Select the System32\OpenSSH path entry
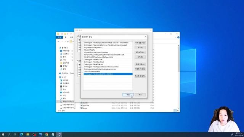Viewport: 244px width, 137px height. 108,57
